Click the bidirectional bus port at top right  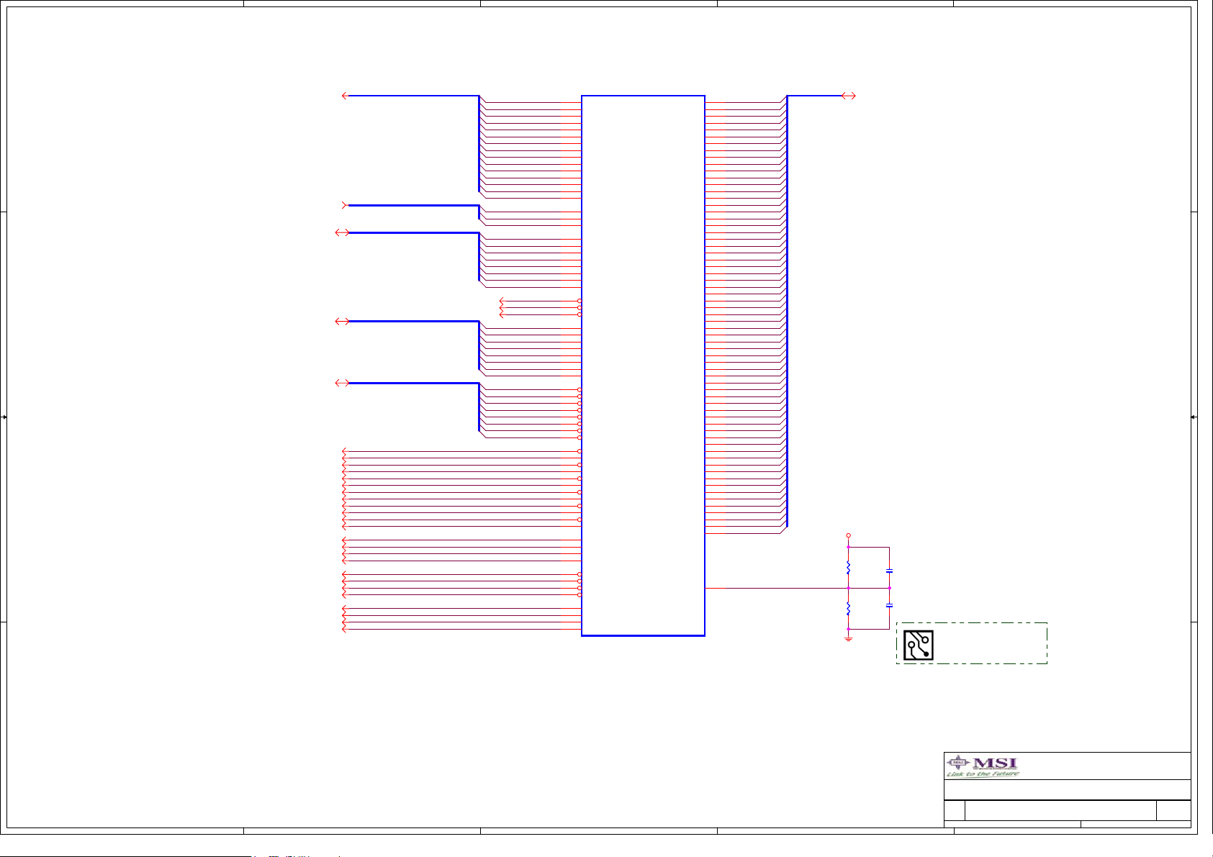pyautogui.click(x=849, y=96)
